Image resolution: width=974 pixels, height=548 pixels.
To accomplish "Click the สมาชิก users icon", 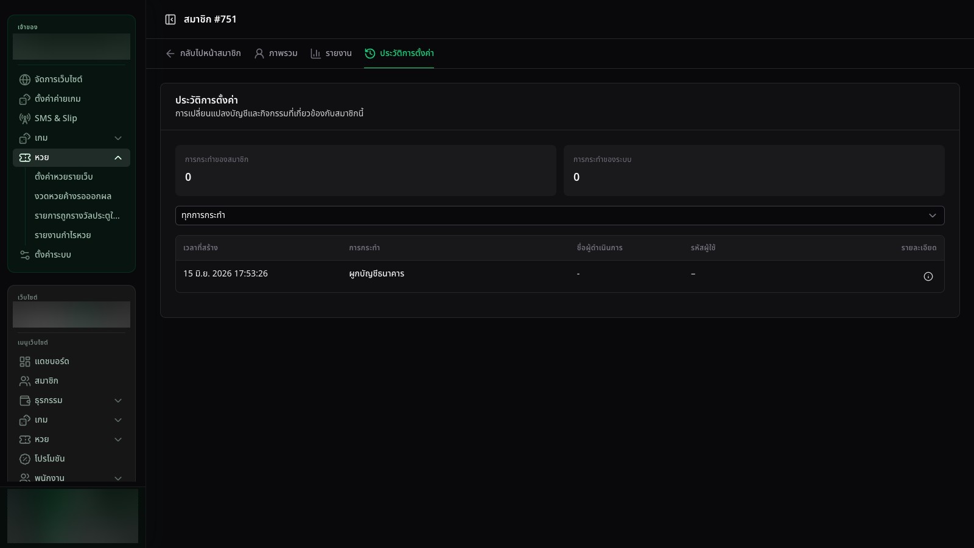I will (x=25, y=381).
